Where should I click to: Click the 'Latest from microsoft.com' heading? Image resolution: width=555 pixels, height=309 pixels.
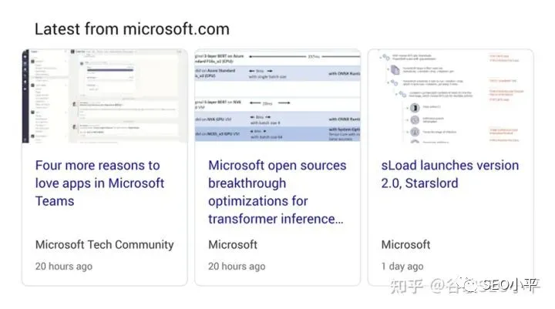point(132,29)
